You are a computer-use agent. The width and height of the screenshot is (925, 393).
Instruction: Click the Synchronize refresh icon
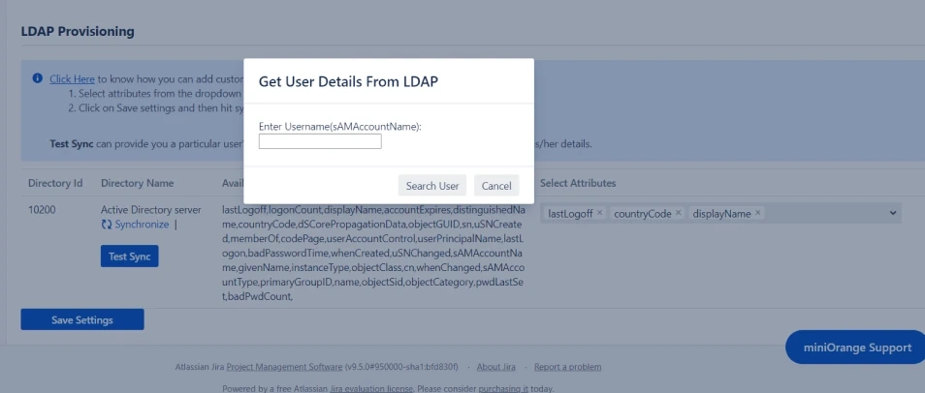pyautogui.click(x=107, y=225)
